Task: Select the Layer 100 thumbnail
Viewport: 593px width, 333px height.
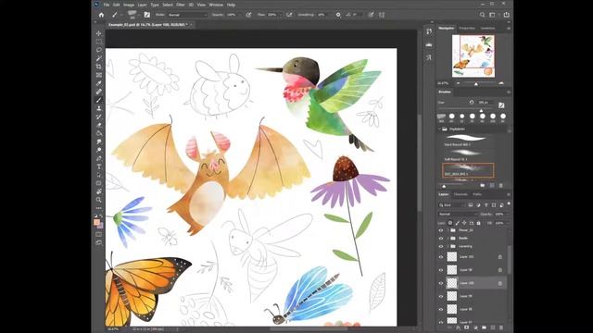Action: coord(452,283)
